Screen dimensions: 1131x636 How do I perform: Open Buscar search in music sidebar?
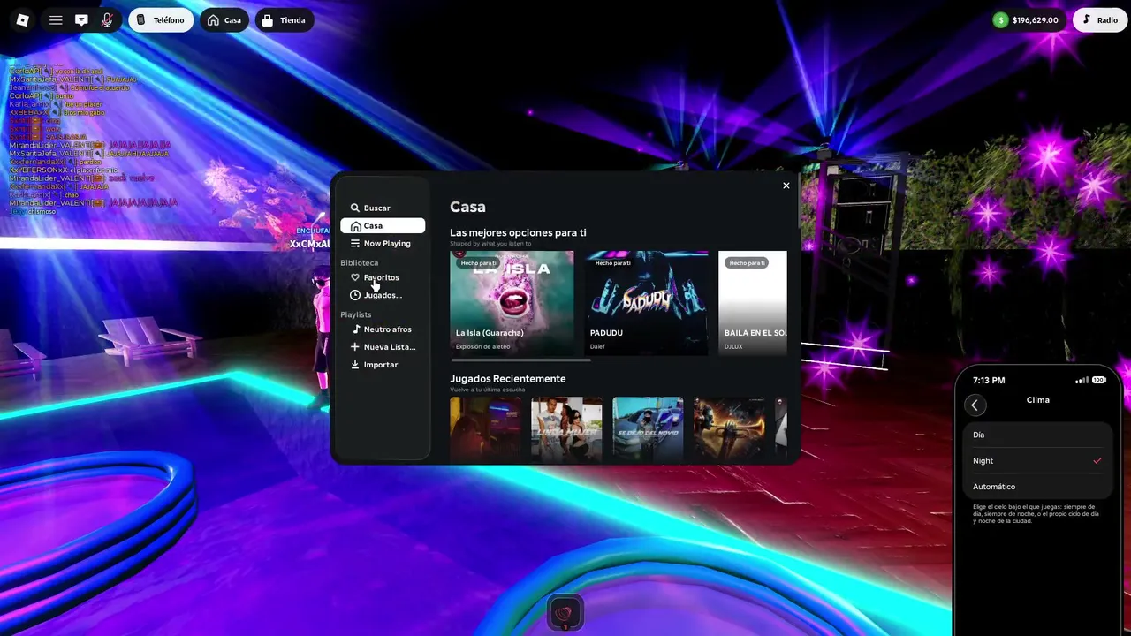(383, 208)
